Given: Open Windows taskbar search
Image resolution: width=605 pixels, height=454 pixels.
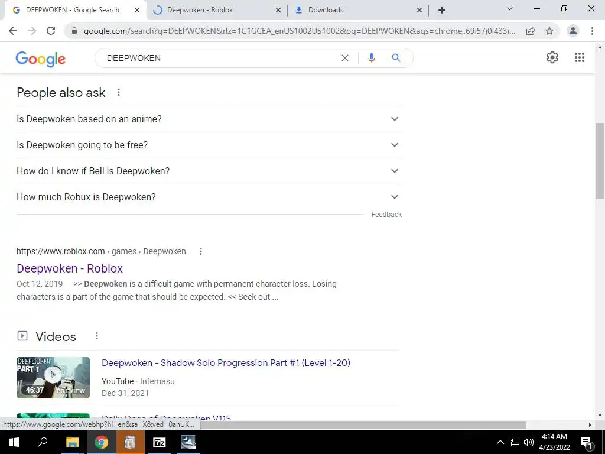Looking at the screenshot, I should pyautogui.click(x=43, y=442).
